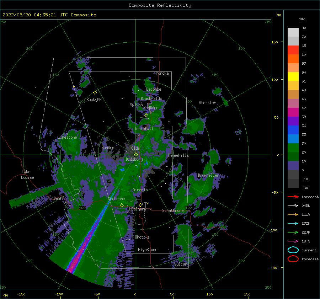Image resolution: width=320 pixels, height=299 pixels.
Task: Click the magenta 18TS arrow symbol
Action: click(293, 241)
